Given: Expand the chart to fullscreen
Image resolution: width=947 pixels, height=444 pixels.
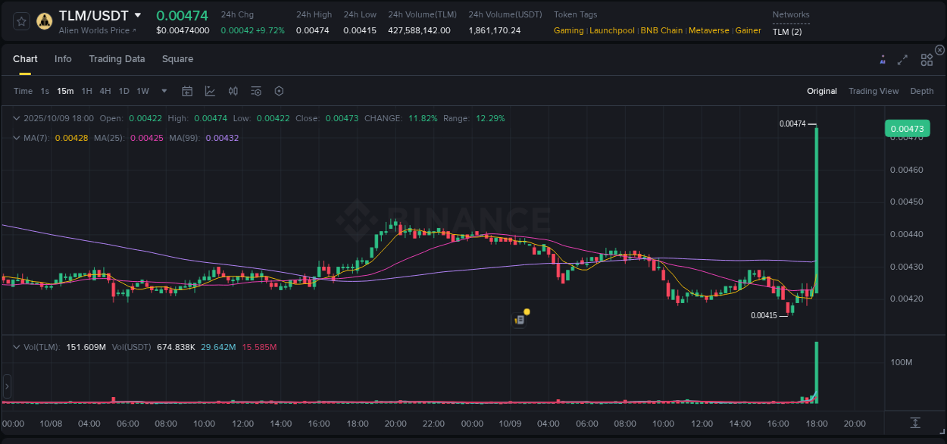Looking at the screenshot, I should coord(902,59).
